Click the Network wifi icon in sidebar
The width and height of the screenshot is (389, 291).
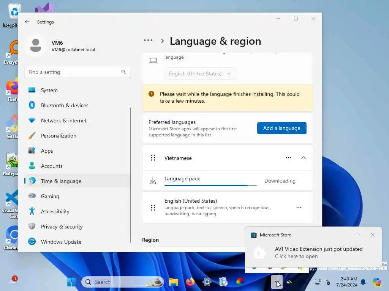(x=32, y=120)
